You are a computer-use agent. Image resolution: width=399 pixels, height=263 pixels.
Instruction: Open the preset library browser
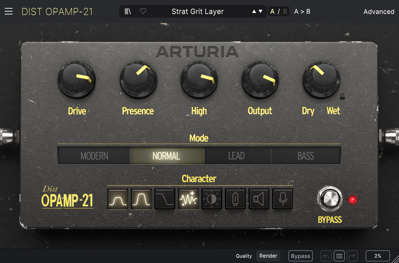click(128, 11)
